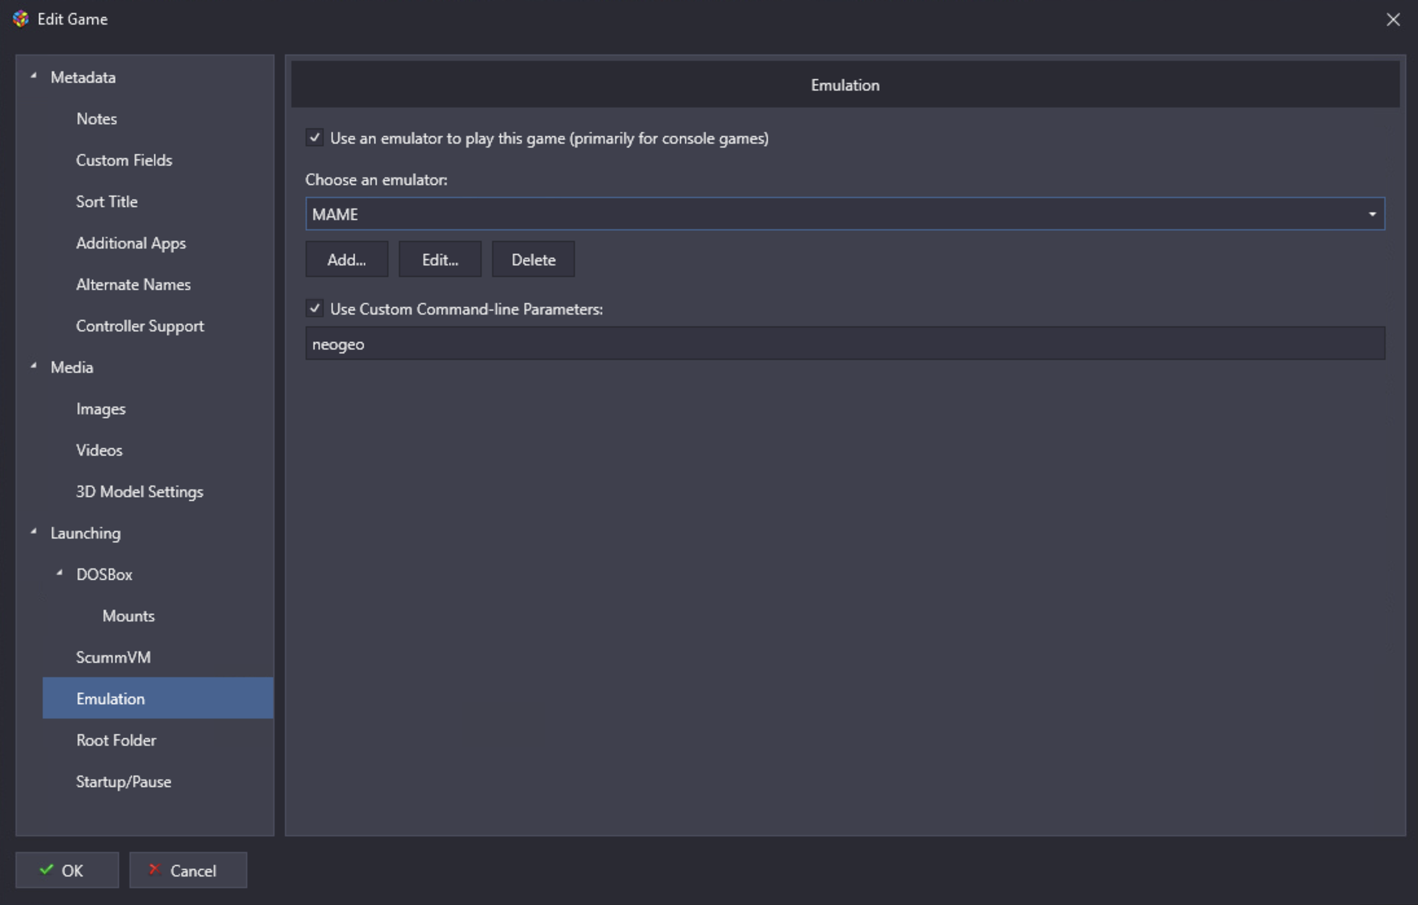Select Launching in the sidebar tree
The image size is (1418, 905).
[85, 533]
